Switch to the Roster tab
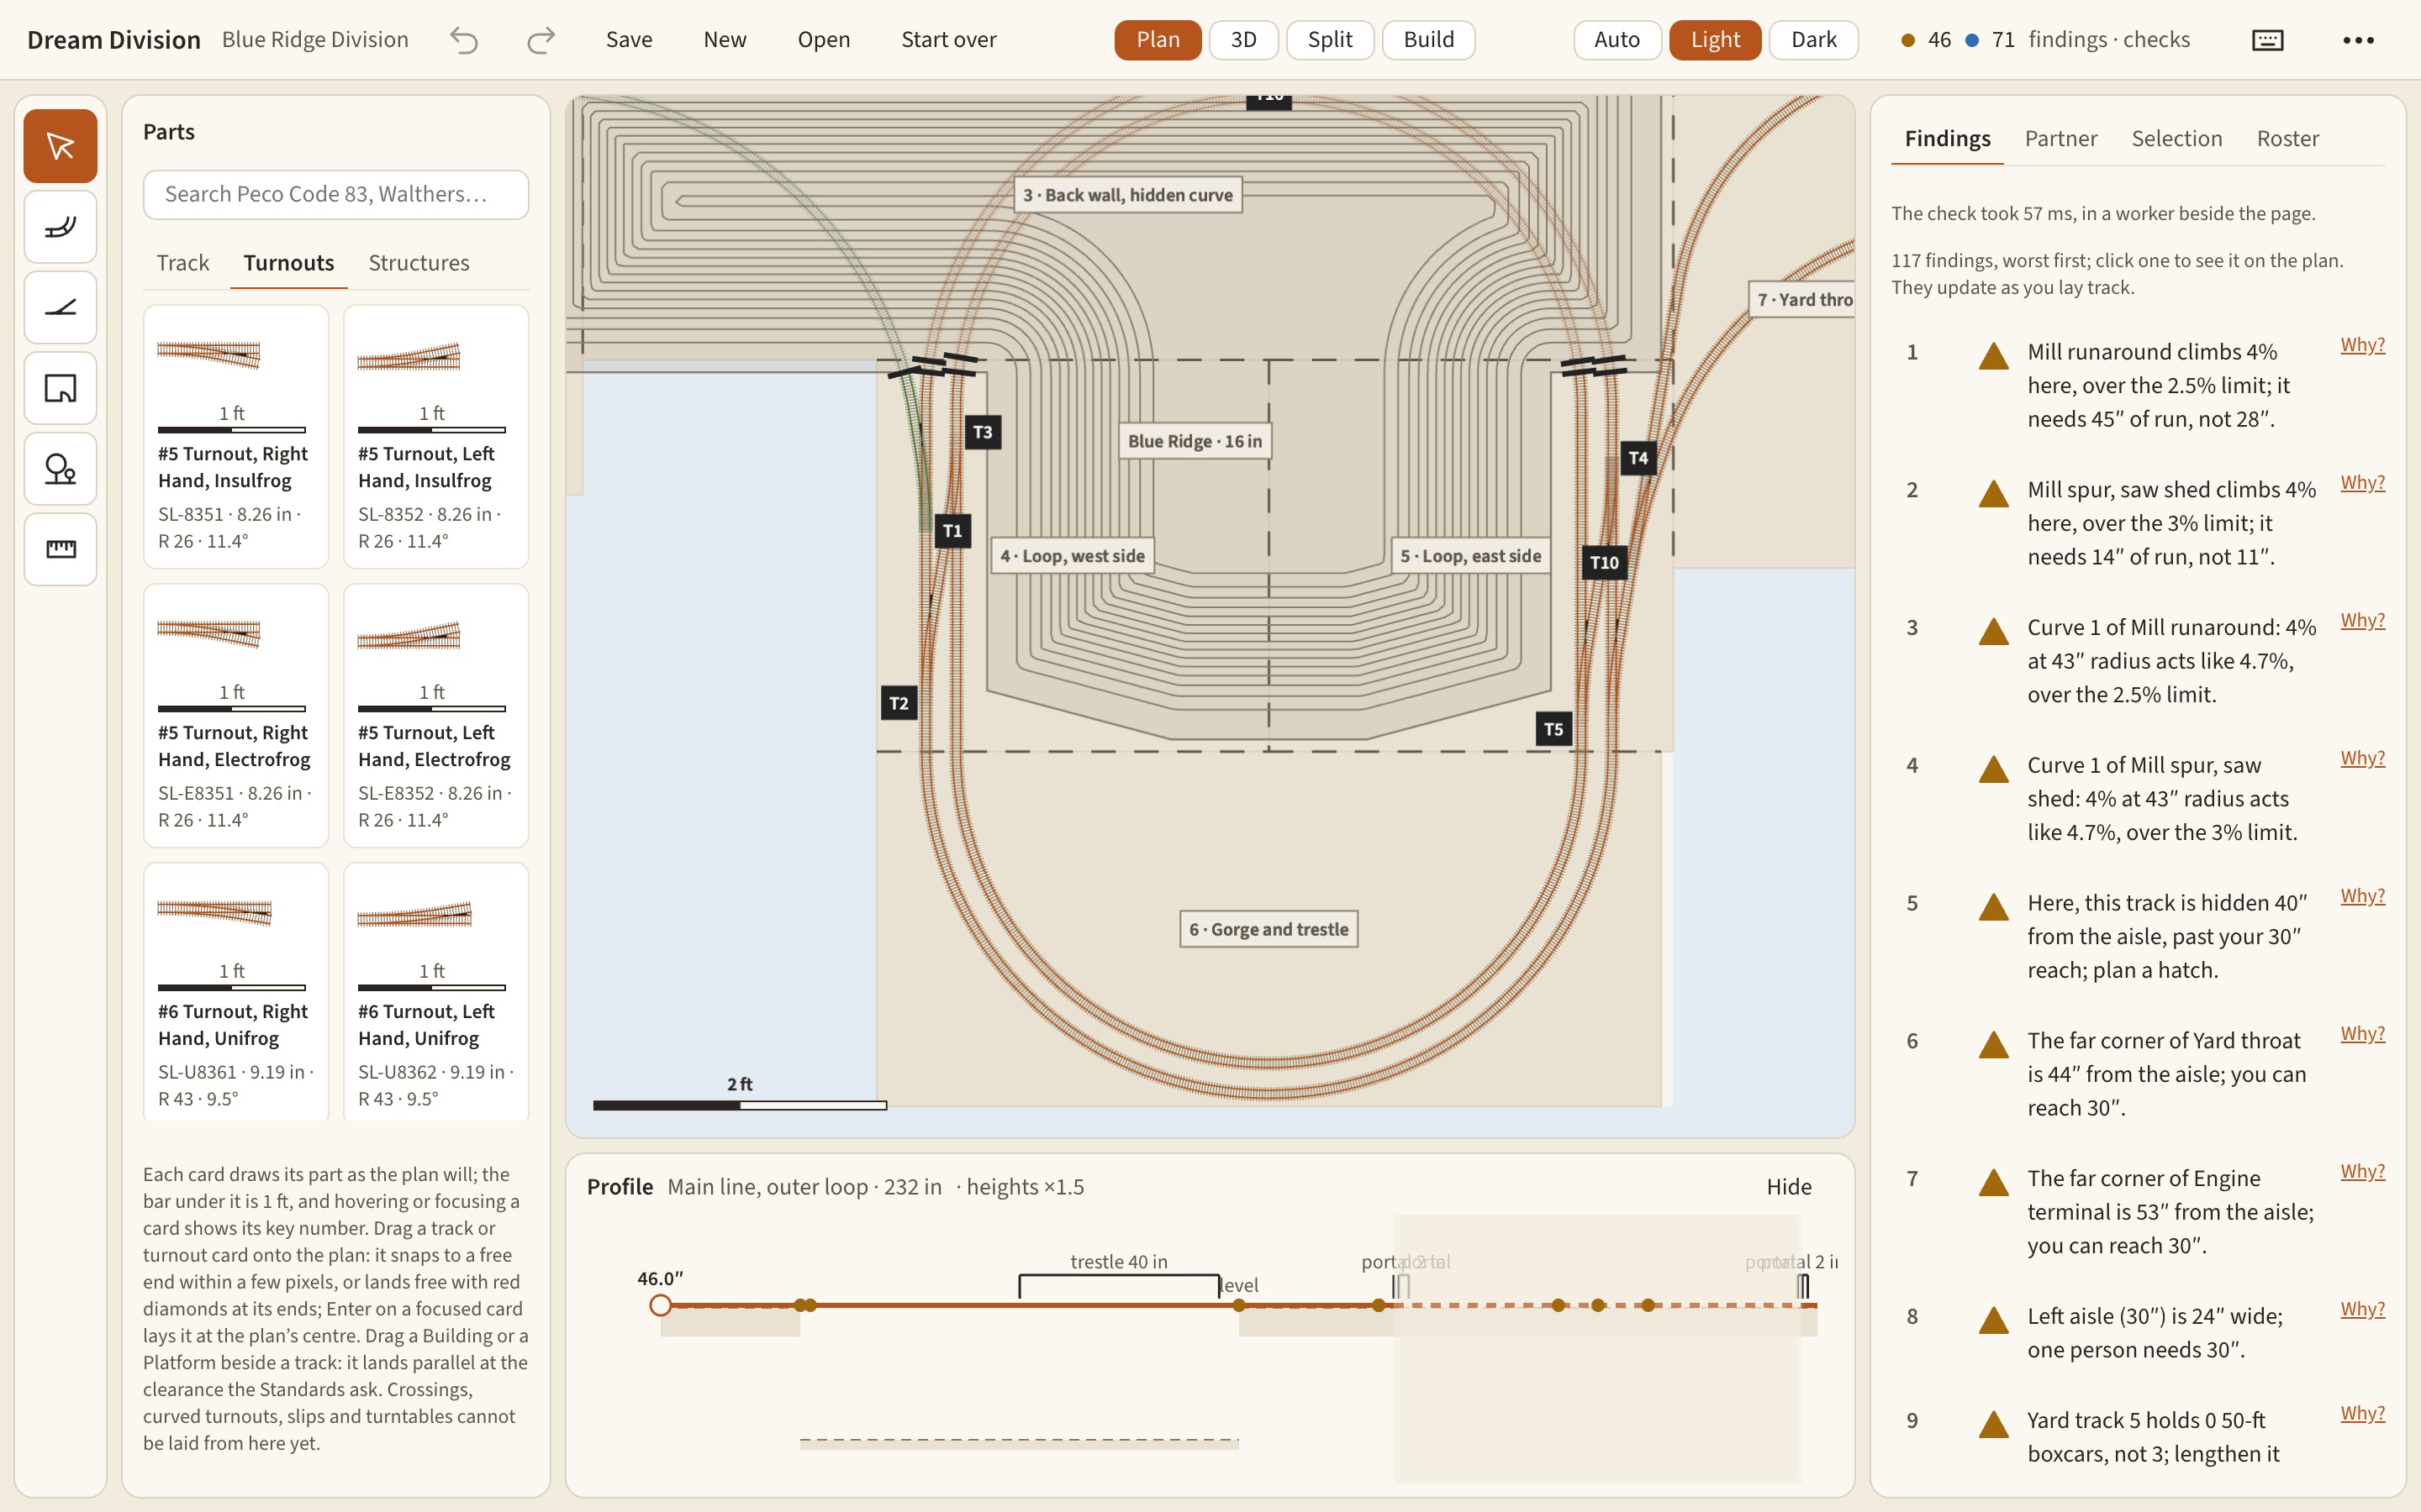This screenshot has height=1512, width=2421. (x=2287, y=139)
